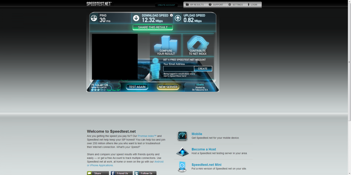
Task: Click the Welcome to Speedtest.net heading
Action: 111,131
